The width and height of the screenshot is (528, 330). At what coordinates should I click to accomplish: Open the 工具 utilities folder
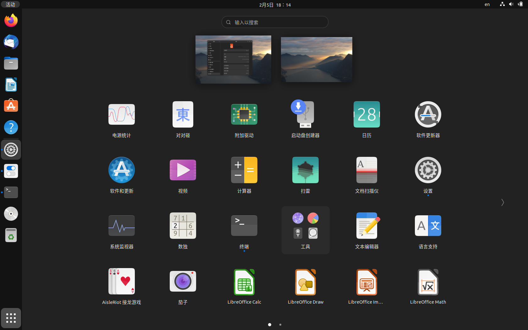pyautogui.click(x=305, y=230)
